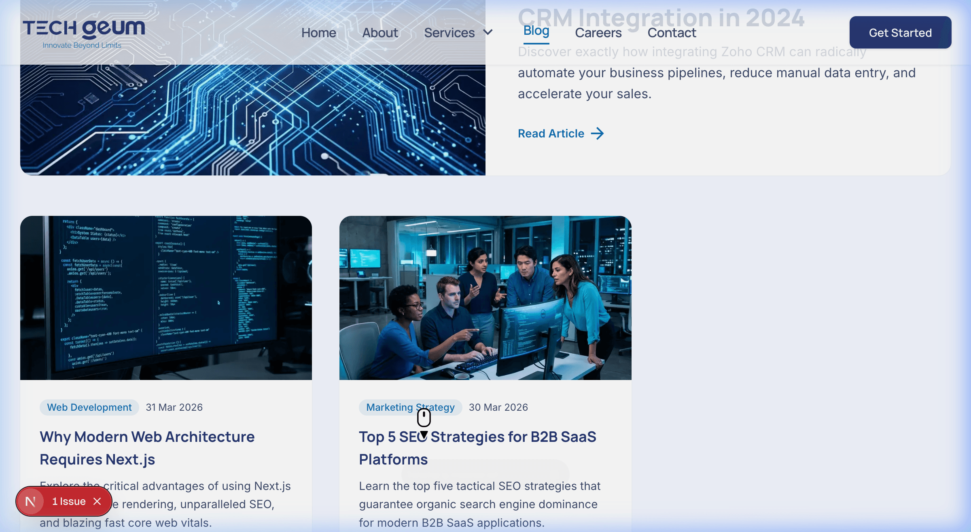Select the Blog tab
The height and width of the screenshot is (532, 971).
click(x=536, y=31)
